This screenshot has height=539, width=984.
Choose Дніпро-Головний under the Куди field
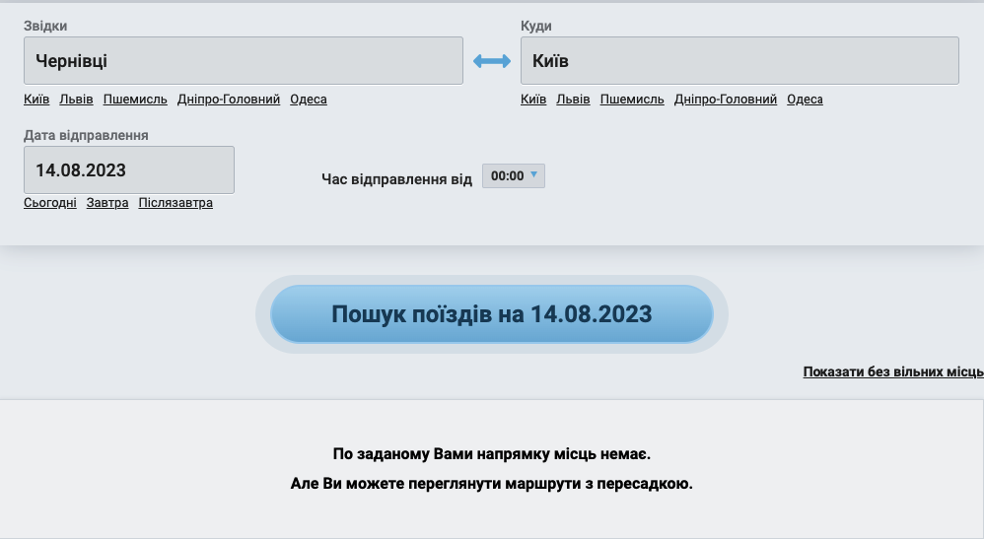(726, 100)
